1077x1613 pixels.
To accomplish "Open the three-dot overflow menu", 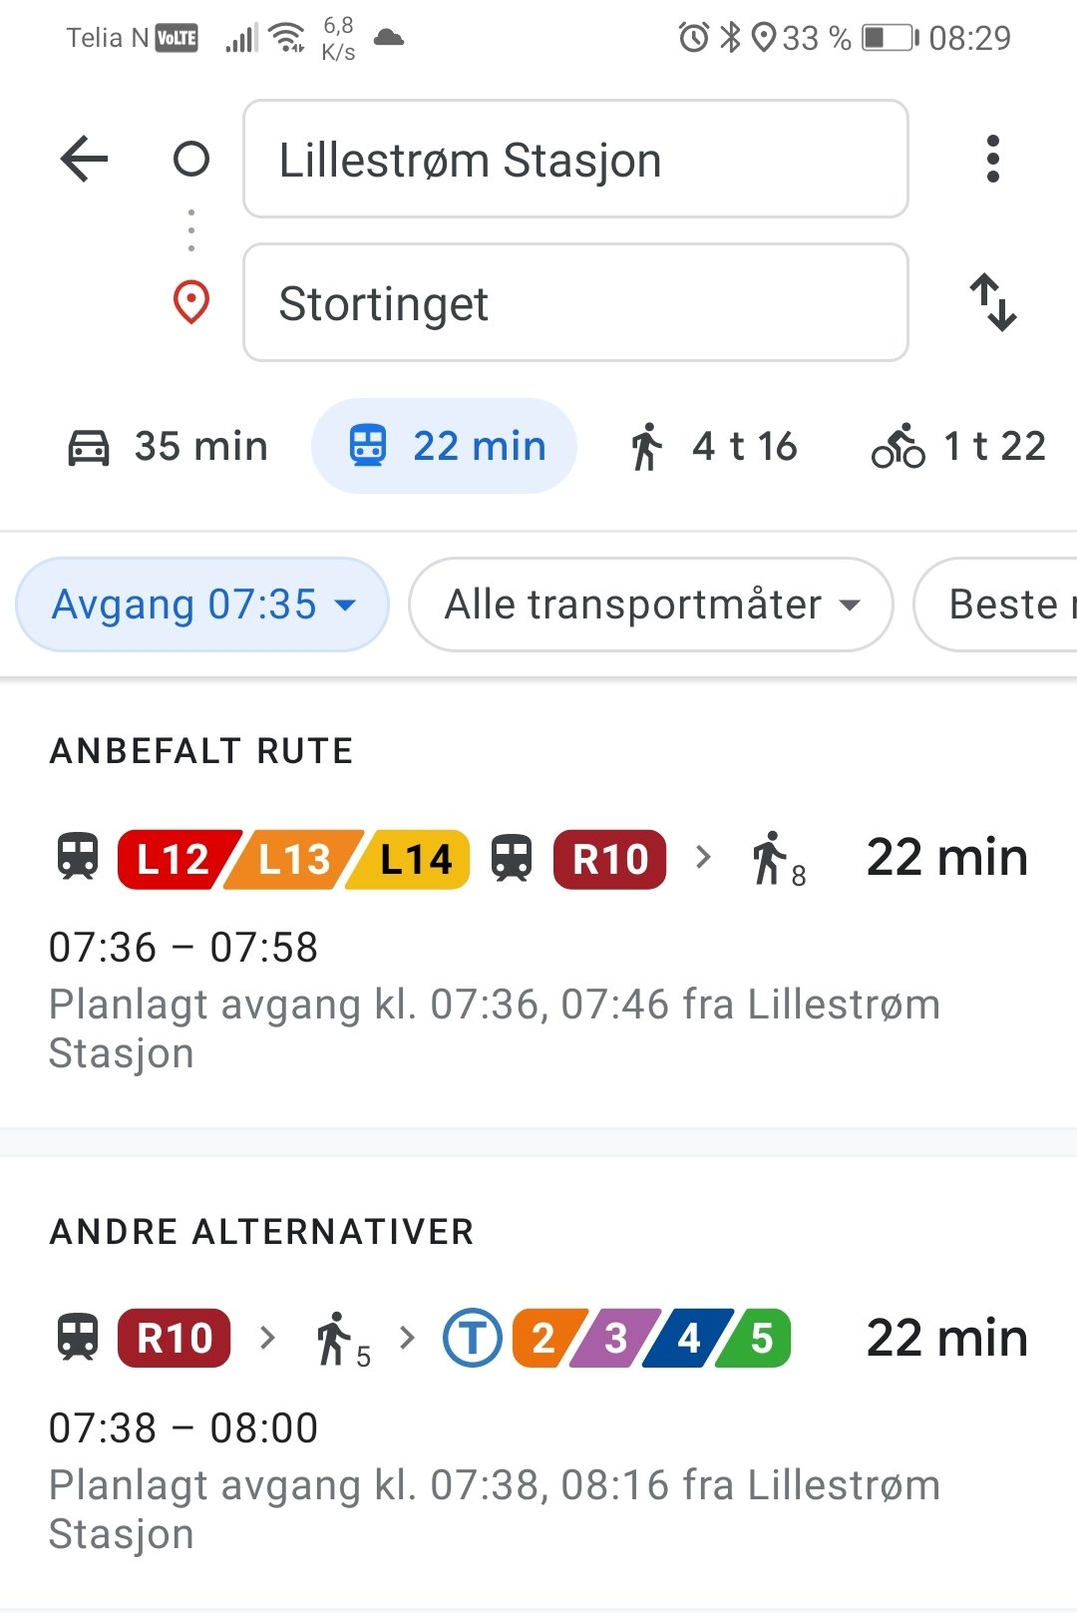I will (x=992, y=159).
